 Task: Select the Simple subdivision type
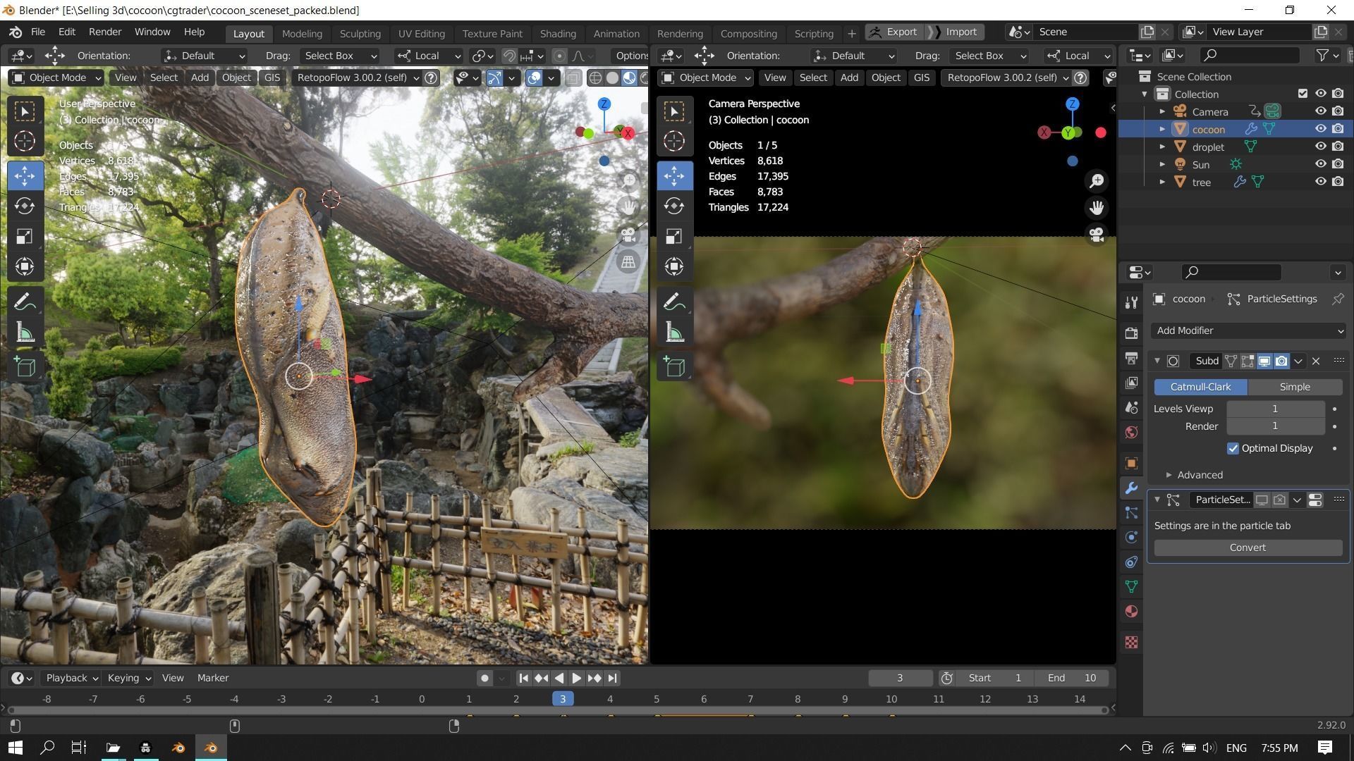tap(1295, 387)
